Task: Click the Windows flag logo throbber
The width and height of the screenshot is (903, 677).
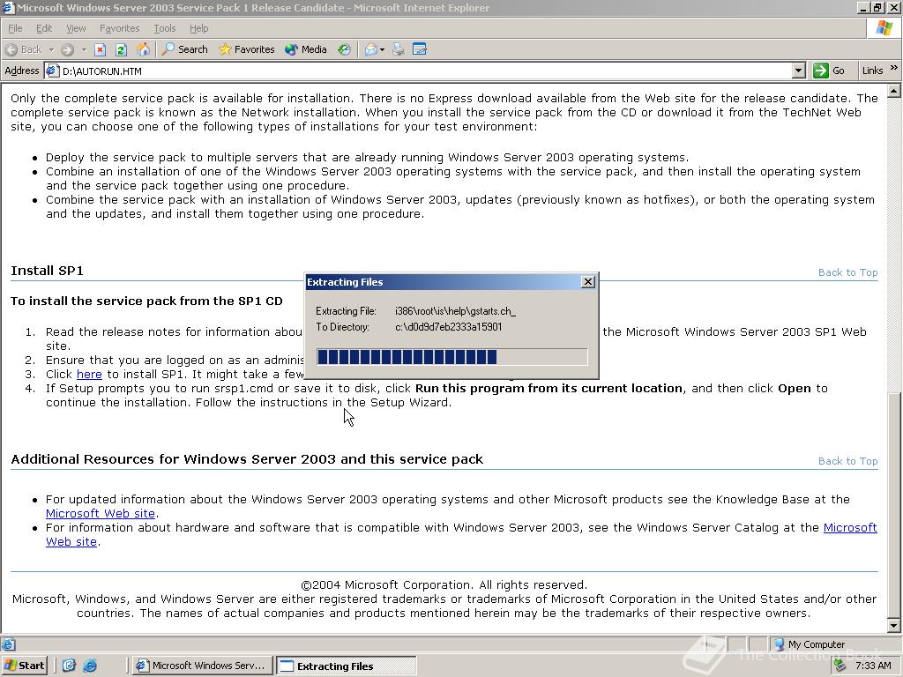Action: pos(884,27)
